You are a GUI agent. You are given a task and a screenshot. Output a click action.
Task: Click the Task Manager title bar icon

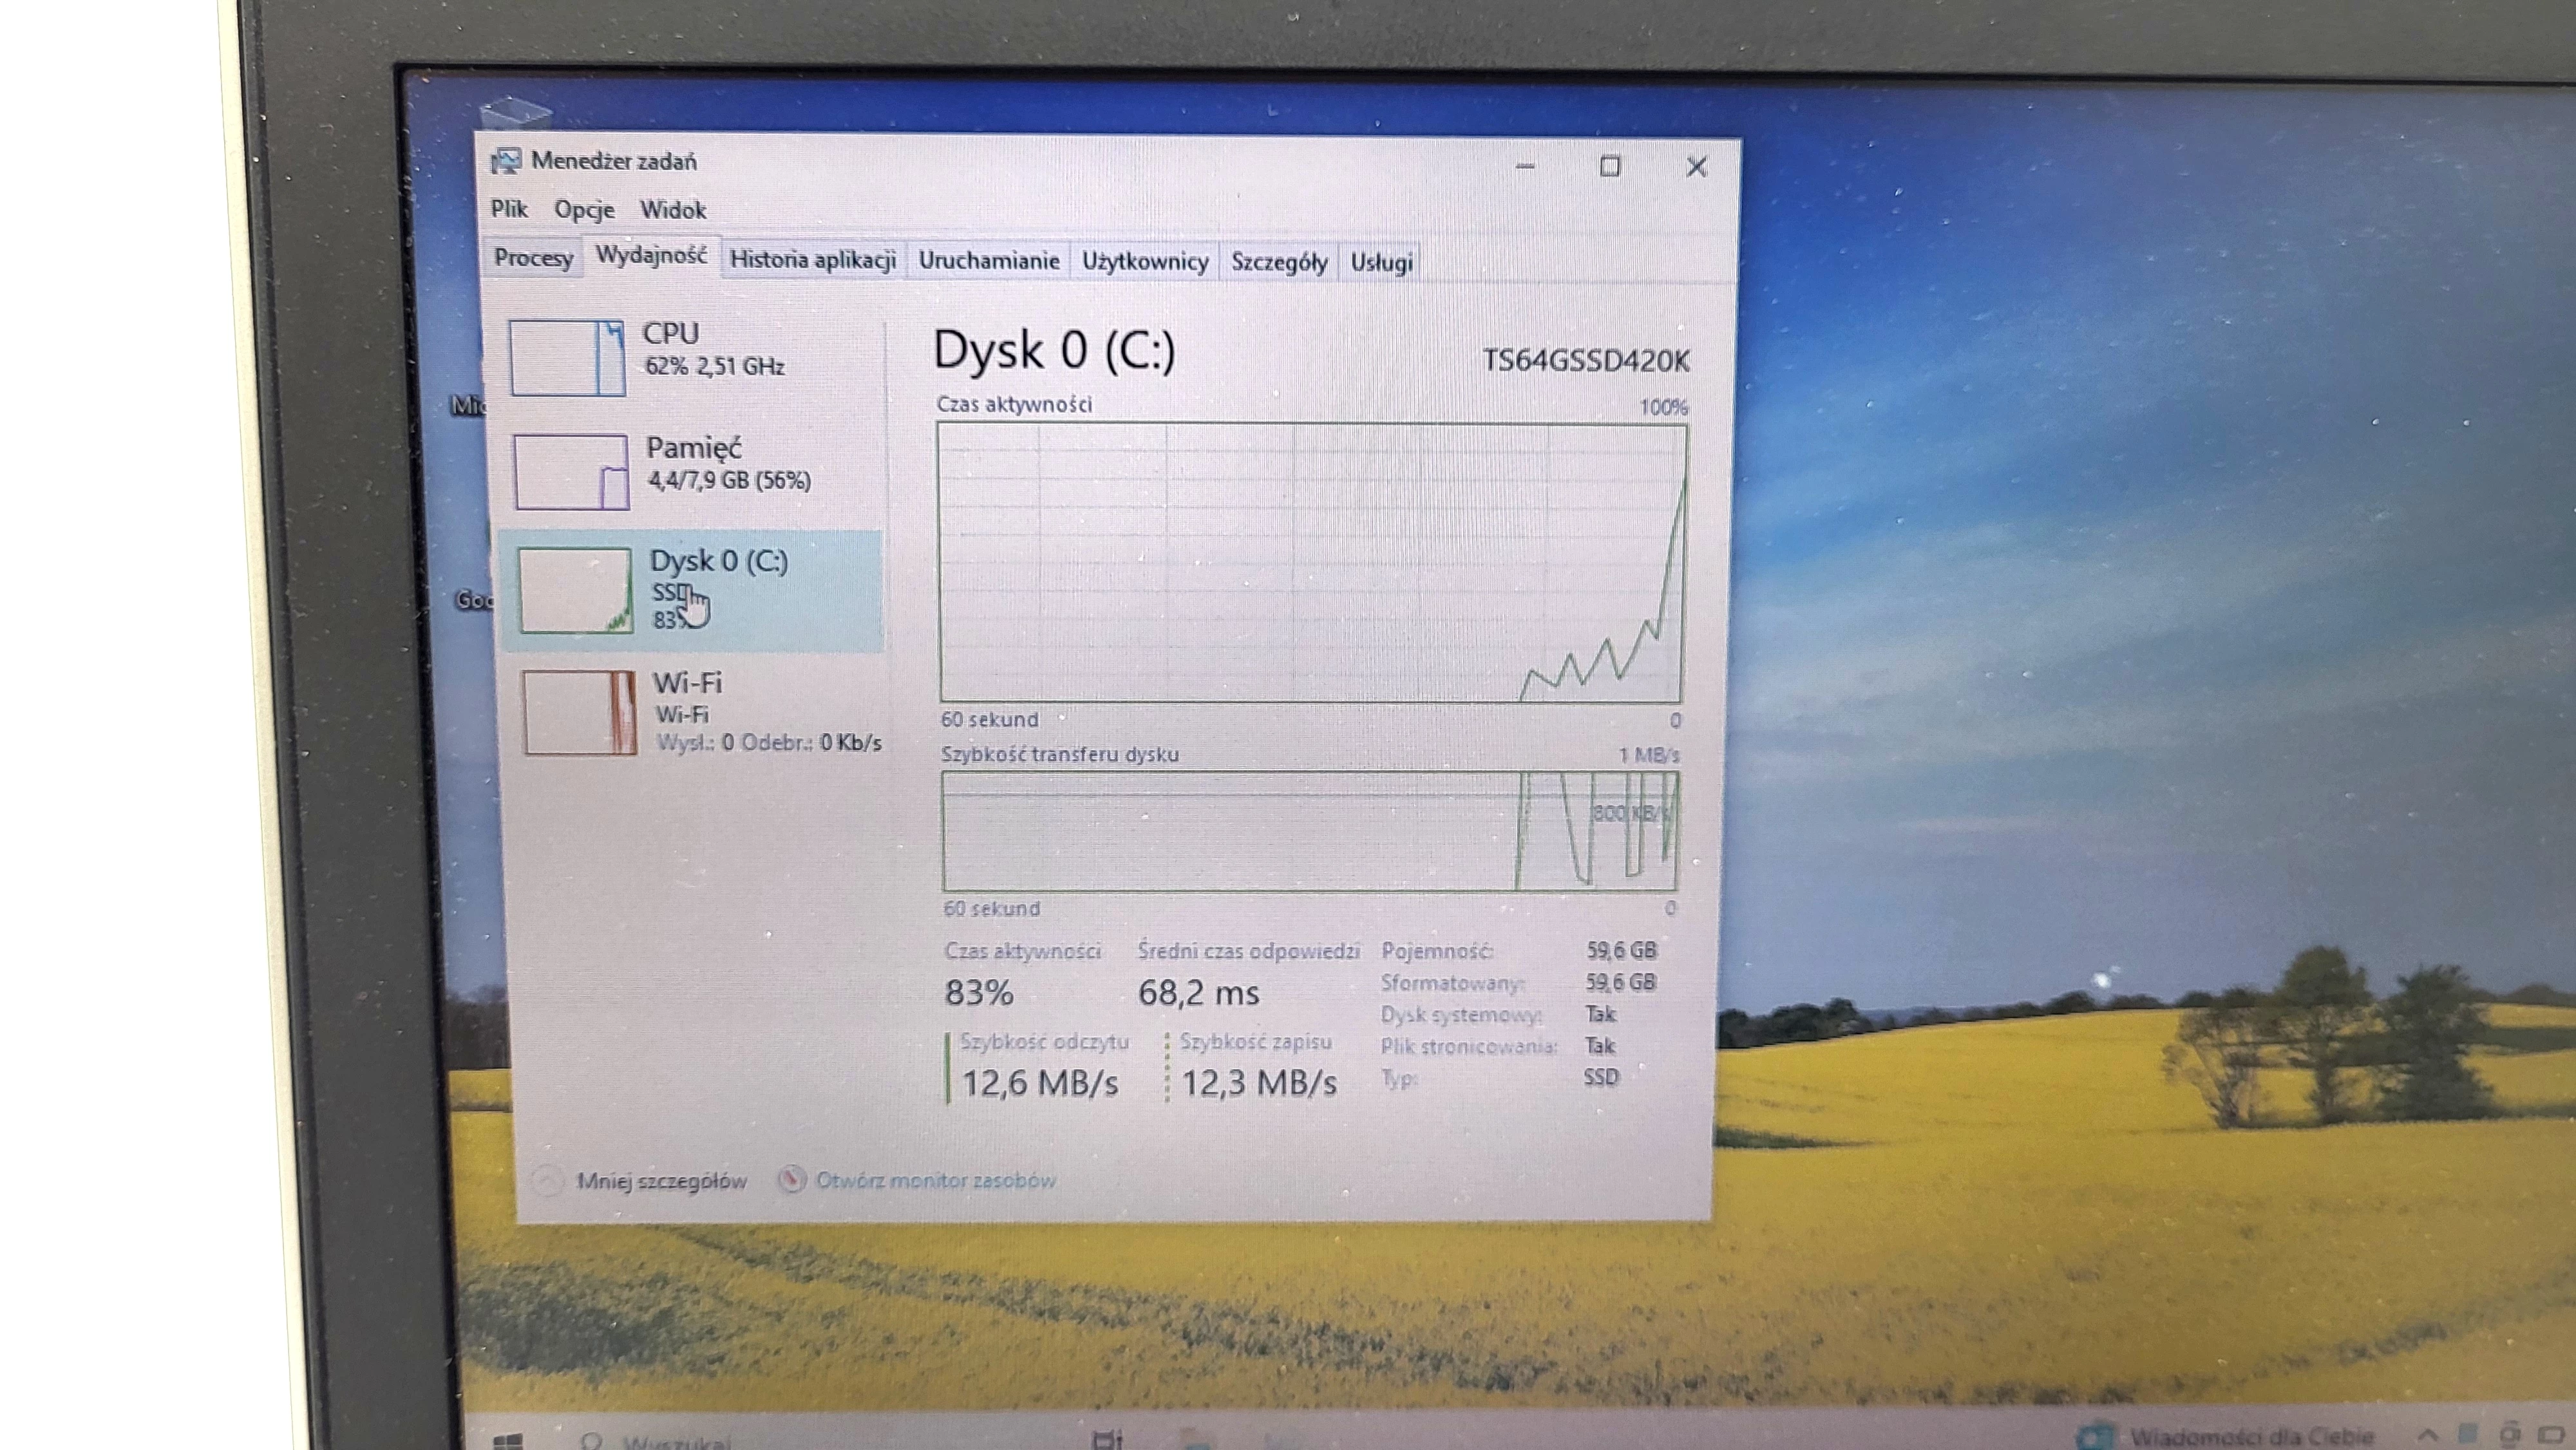506,161
